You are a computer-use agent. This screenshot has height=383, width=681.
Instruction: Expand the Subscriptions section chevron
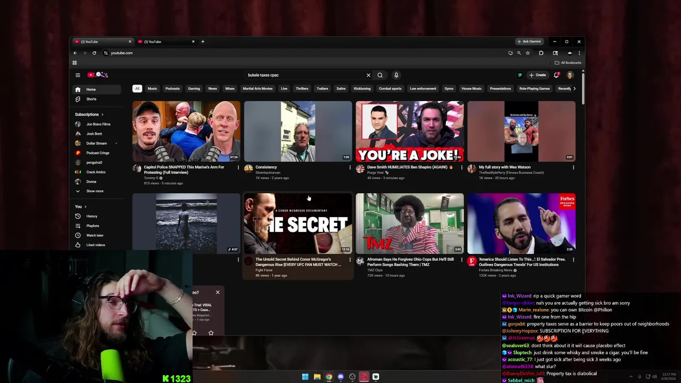(x=102, y=114)
